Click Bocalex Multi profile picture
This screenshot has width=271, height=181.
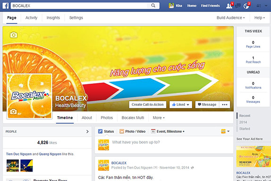coord(29,96)
